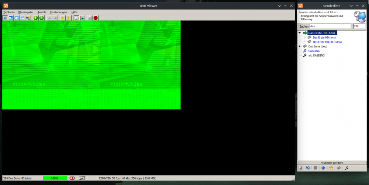Select the alt_DASDING radio channel

316,56
